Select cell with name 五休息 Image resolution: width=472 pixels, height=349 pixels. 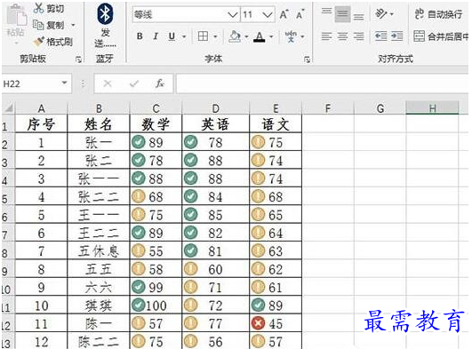coord(99,251)
